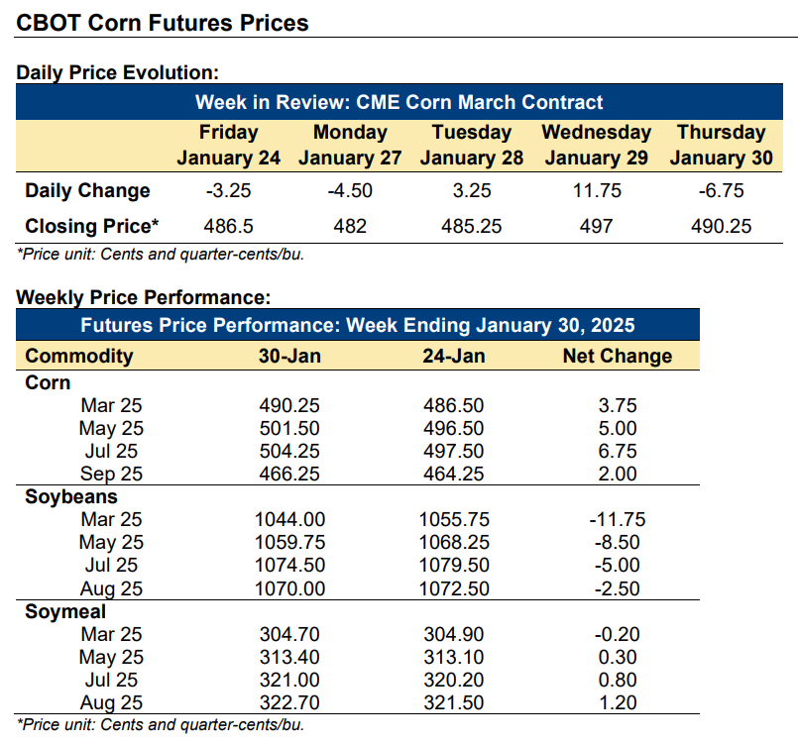This screenshot has width=798, height=744.
Task: Select Thursday's 490.25 closing price
Action: click(721, 226)
